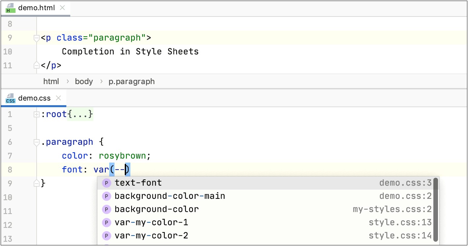Click the rosybrown color value
Screen dimensions: 468x246
click(x=123, y=156)
